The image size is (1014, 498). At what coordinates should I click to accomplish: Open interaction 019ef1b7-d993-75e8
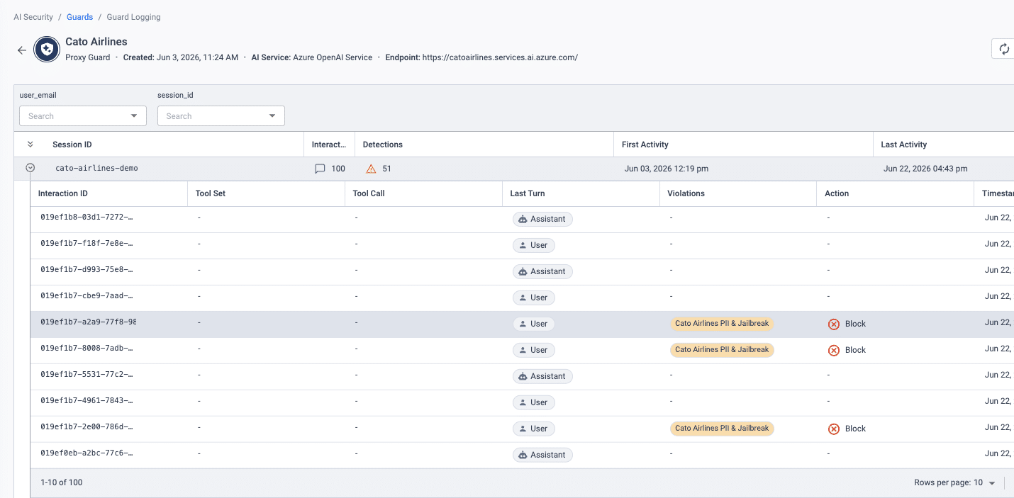[x=87, y=271]
